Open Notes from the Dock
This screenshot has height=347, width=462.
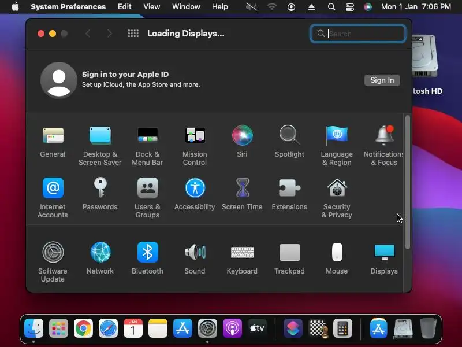point(158,328)
